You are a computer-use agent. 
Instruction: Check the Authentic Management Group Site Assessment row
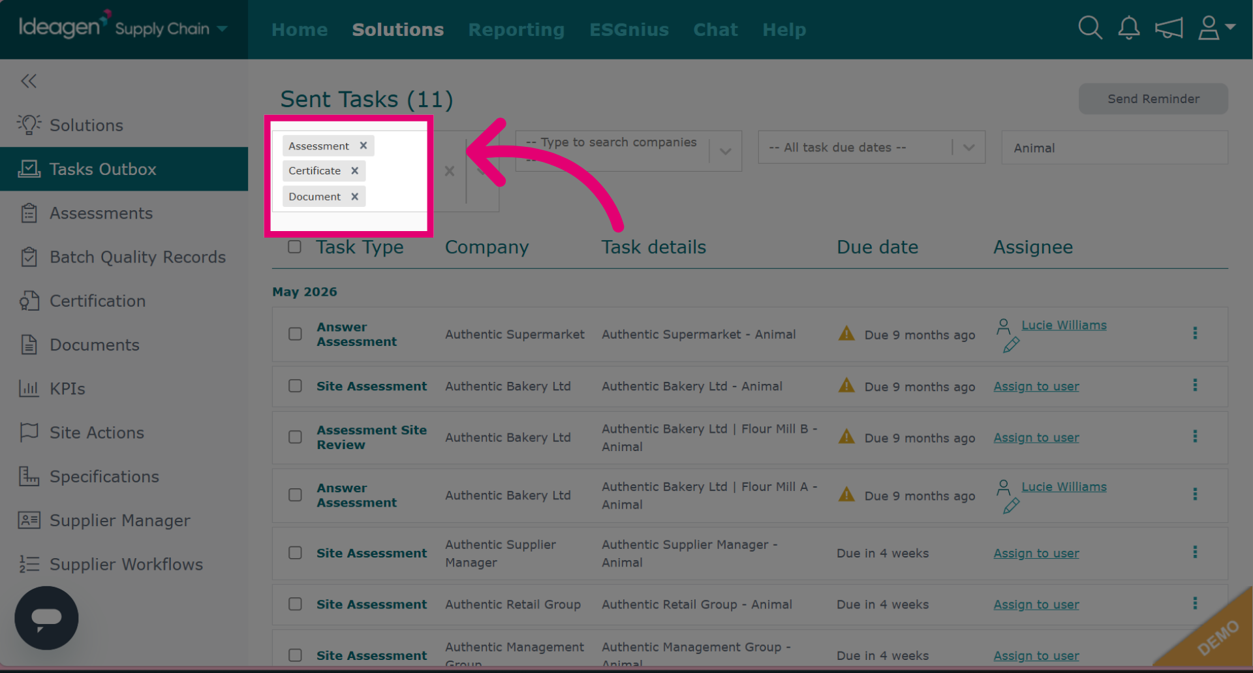tap(296, 655)
